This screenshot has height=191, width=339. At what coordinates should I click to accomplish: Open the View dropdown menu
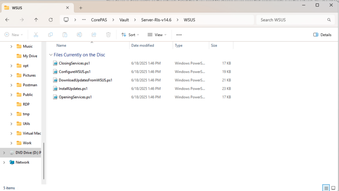coord(157,35)
